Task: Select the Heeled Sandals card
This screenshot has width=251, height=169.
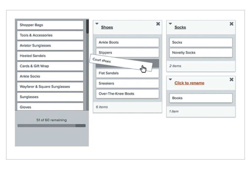Action: click(50, 56)
